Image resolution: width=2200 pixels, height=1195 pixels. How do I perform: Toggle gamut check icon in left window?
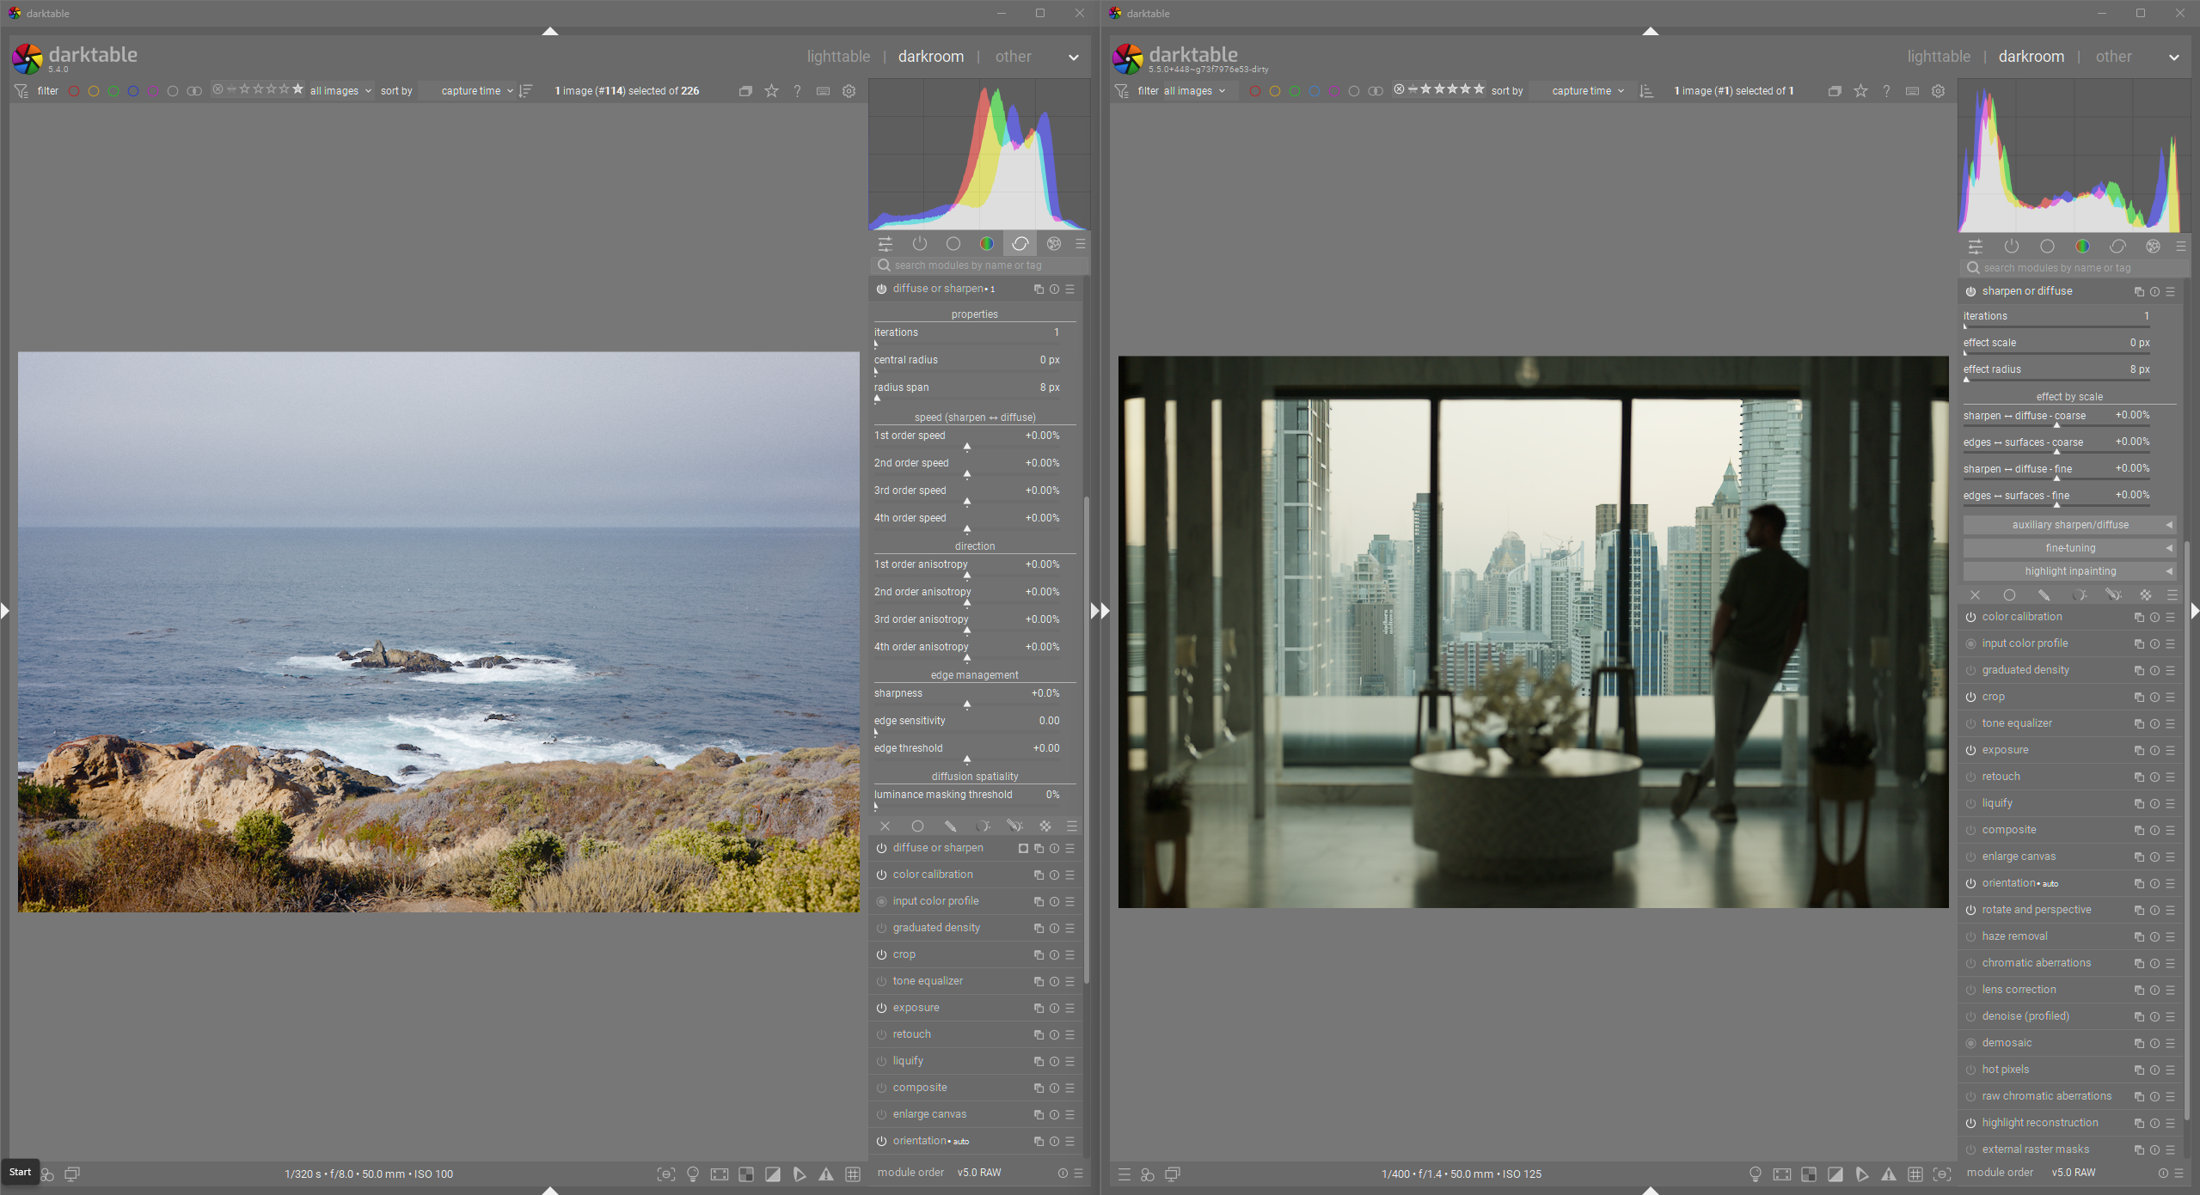(825, 1174)
